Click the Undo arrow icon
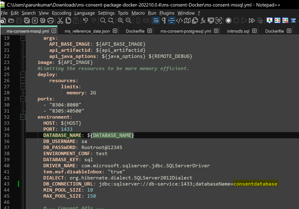The width and height of the screenshot is (299, 209). coord(86,21)
